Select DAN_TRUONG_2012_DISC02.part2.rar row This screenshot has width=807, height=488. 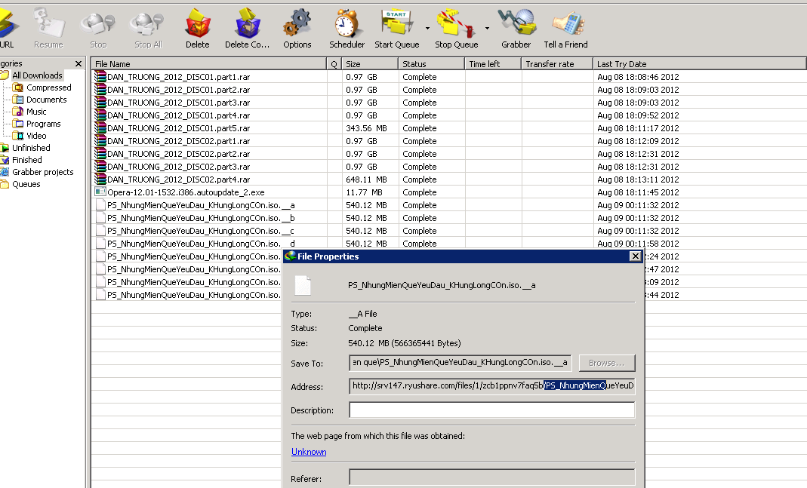point(179,155)
